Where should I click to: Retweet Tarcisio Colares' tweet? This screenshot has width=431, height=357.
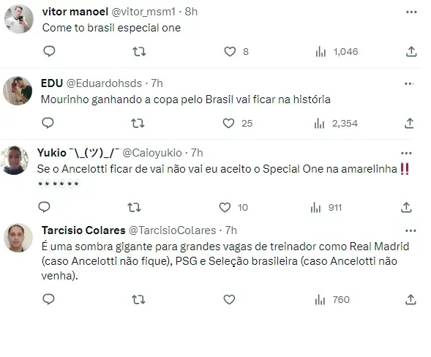(x=138, y=299)
